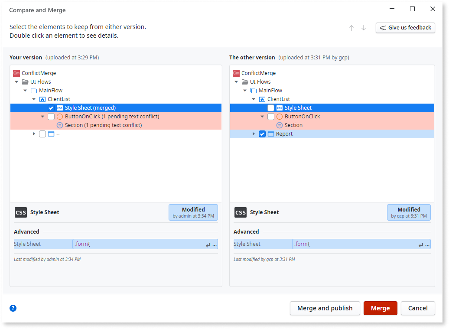Click the orange ButtonOnClick action icon
The height and width of the screenshot is (329, 449).
click(x=59, y=116)
